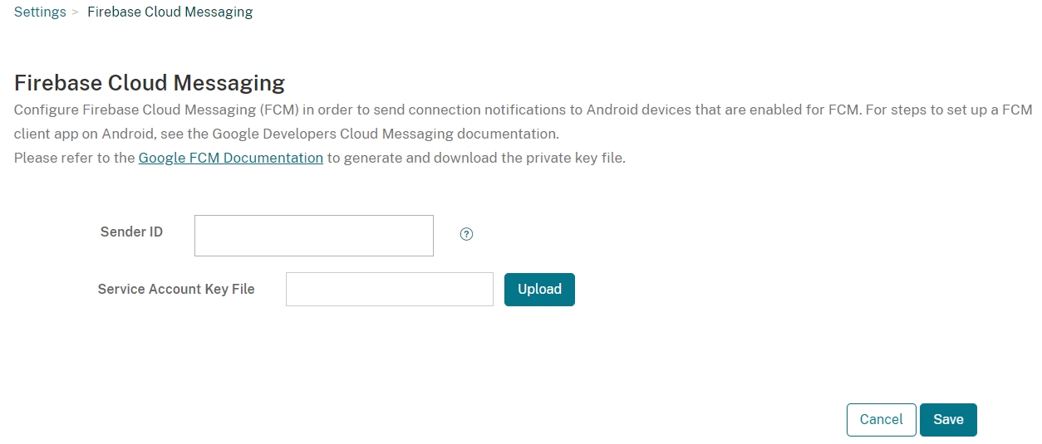Click the "Please refer to the" text
This screenshot has height=444, width=1042.
[x=74, y=158]
